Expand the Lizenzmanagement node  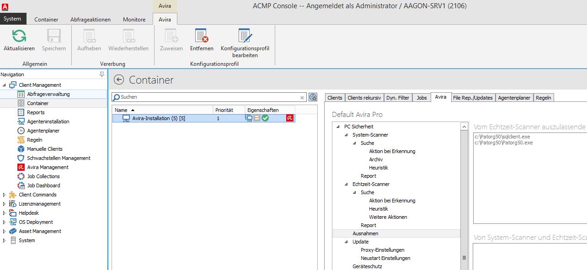5,204
